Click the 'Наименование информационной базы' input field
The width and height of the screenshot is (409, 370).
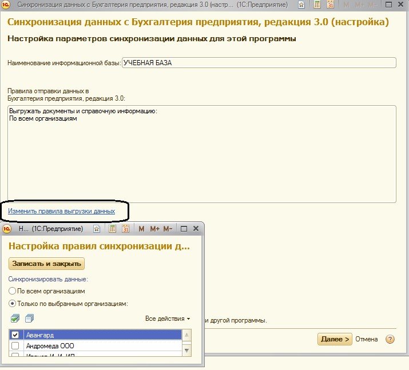click(259, 63)
